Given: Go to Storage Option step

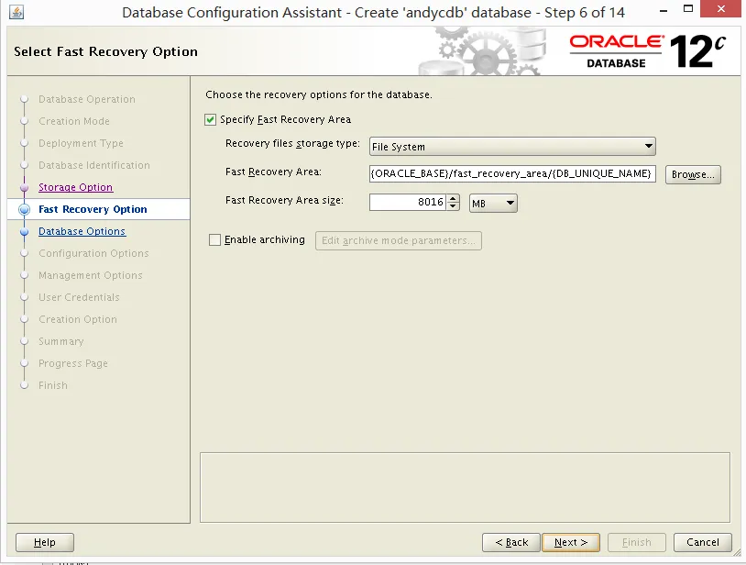Looking at the screenshot, I should (76, 187).
